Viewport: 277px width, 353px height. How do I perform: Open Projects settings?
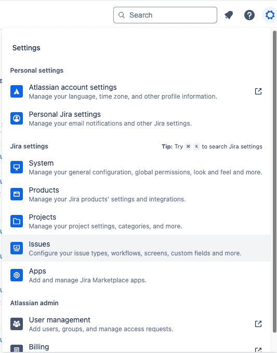tap(136, 221)
